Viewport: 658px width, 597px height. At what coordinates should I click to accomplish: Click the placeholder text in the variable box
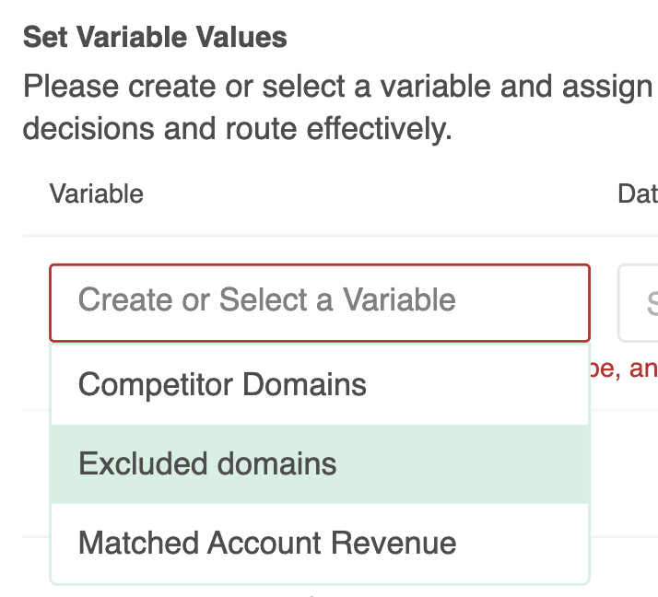tap(266, 300)
